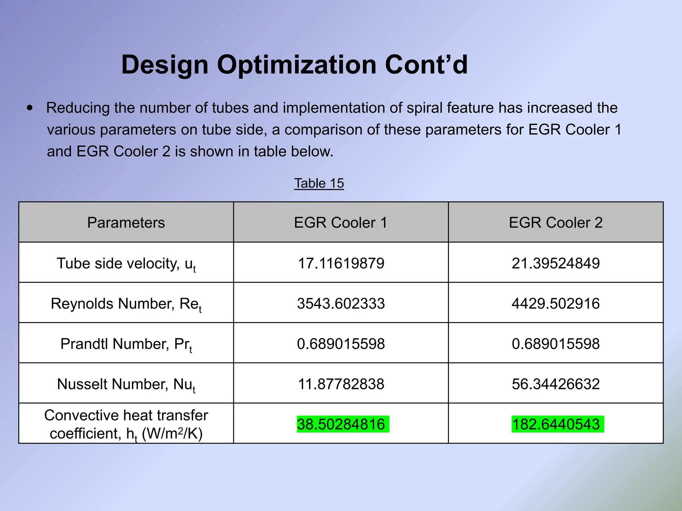This screenshot has height=511, width=682.
Task: Select the 'Reynolds Number, Ret' cell
Action: click(x=126, y=303)
